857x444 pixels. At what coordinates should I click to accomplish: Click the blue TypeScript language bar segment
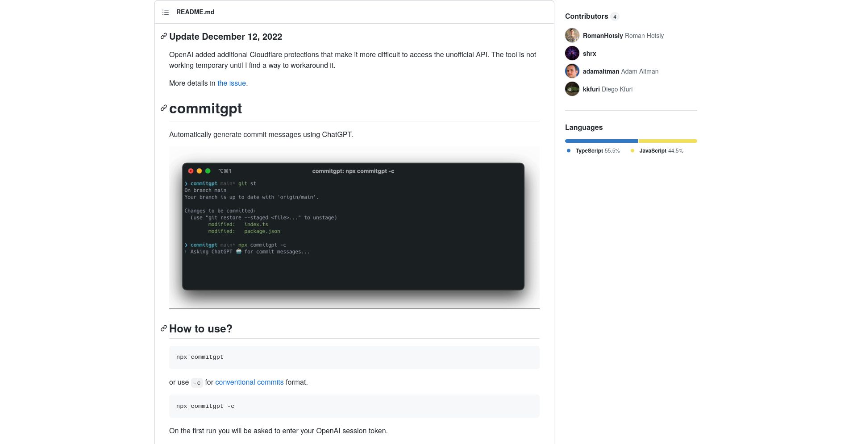(x=601, y=141)
